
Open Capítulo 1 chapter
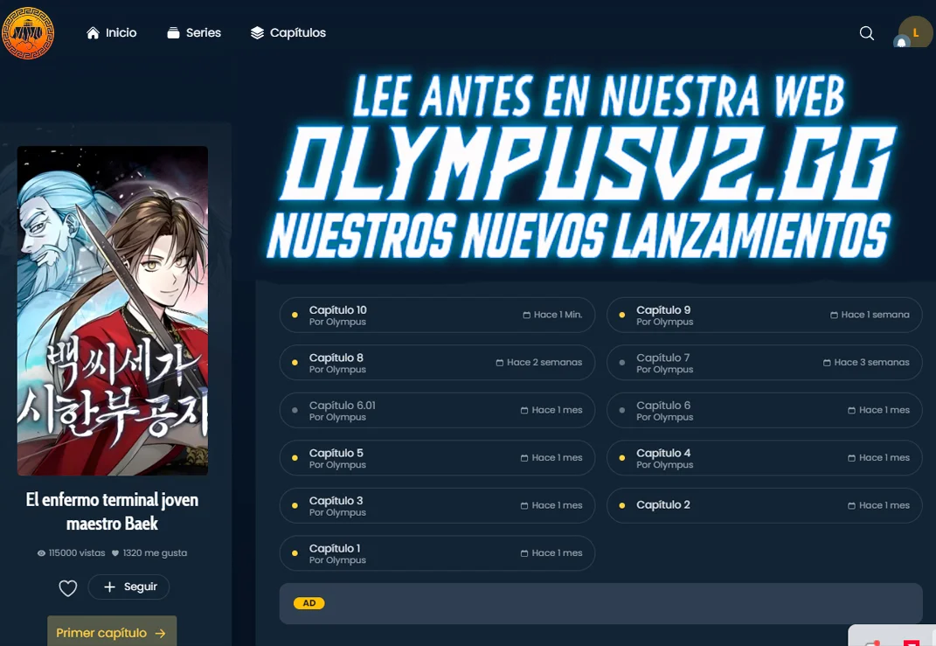point(437,553)
